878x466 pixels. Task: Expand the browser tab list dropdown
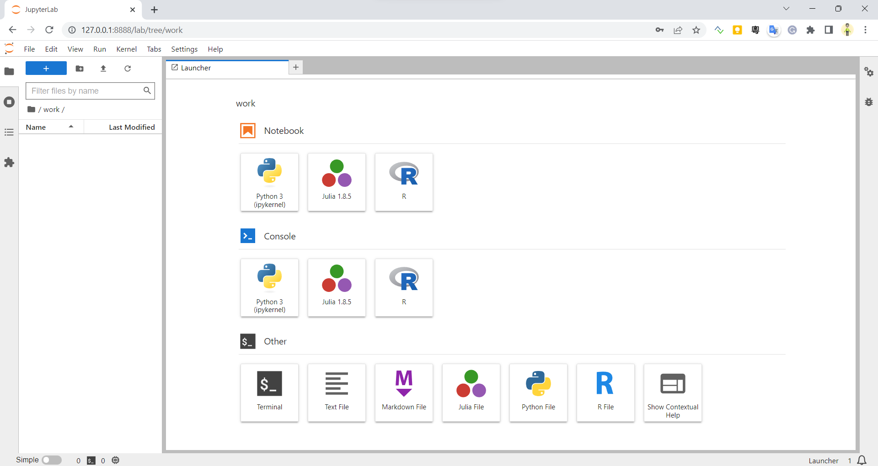[787, 9]
